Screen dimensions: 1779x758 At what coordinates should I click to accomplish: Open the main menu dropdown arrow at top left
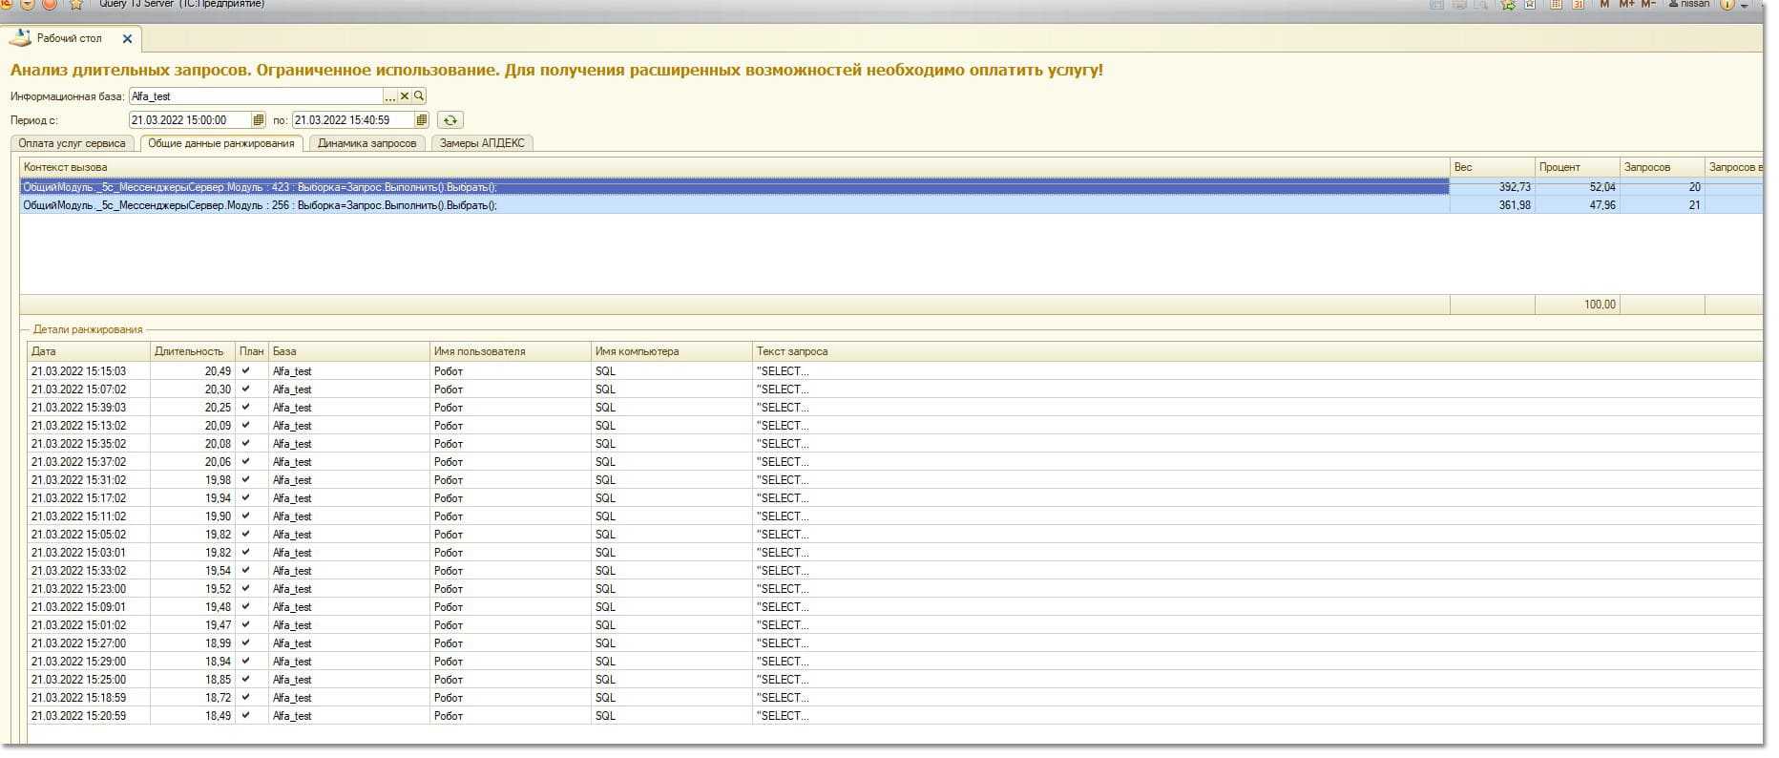click(29, 5)
